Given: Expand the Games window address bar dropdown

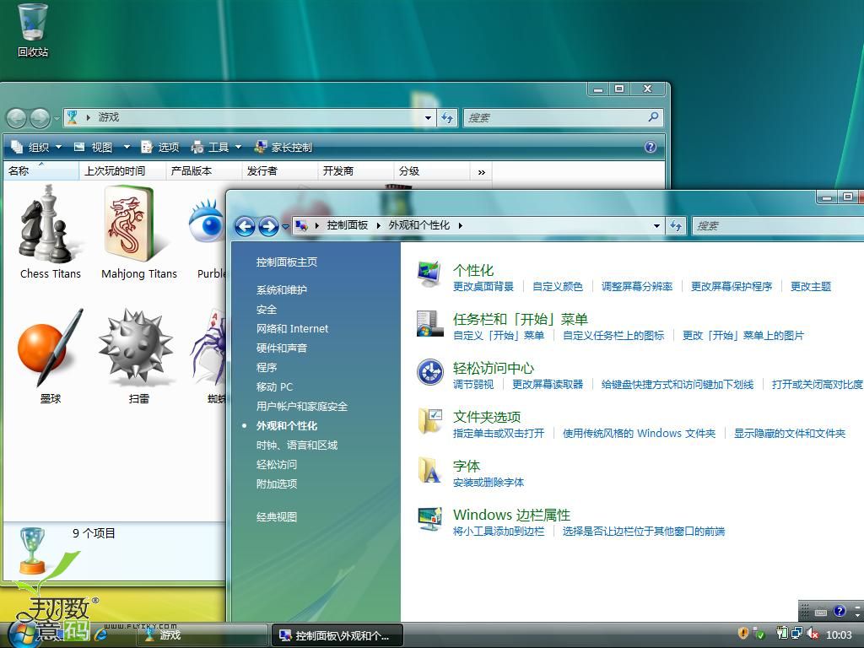Looking at the screenshot, I should [x=428, y=117].
